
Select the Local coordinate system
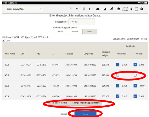point(89,31)
